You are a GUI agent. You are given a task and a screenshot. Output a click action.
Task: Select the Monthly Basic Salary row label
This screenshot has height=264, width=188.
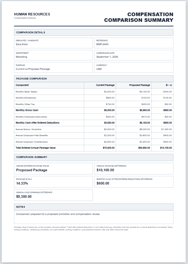coord(26,92)
